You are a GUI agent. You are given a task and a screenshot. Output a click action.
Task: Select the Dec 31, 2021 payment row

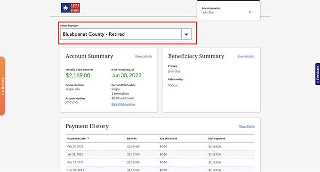click(160, 162)
